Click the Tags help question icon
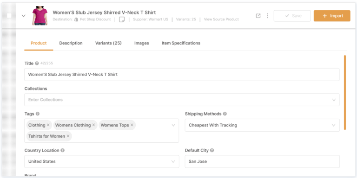Screen dimensions: 357x178 tap(38, 114)
